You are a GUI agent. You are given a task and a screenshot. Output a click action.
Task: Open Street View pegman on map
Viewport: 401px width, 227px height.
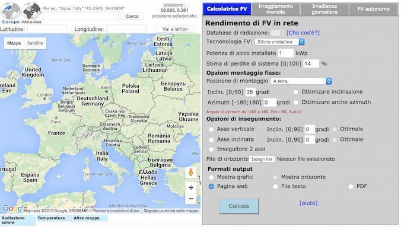click(191, 172)
